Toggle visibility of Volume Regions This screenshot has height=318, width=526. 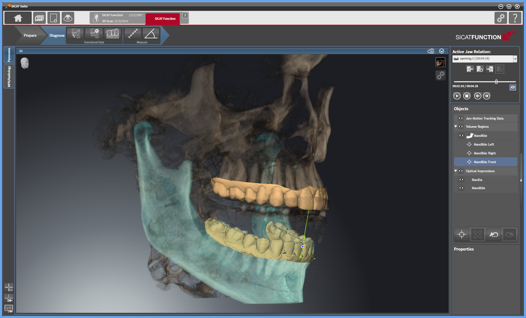coord(461,126)
